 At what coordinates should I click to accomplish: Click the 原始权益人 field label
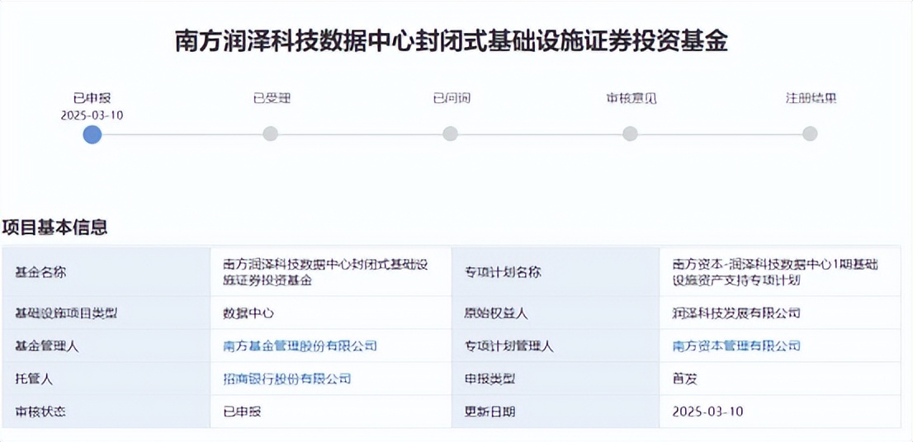tap(496, 313)
